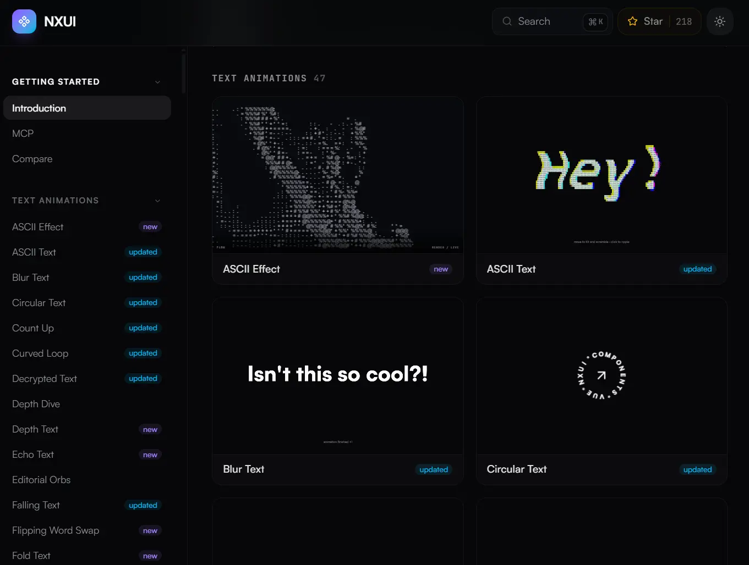Open the MCP sidebar item

click(x=87, y=134)
